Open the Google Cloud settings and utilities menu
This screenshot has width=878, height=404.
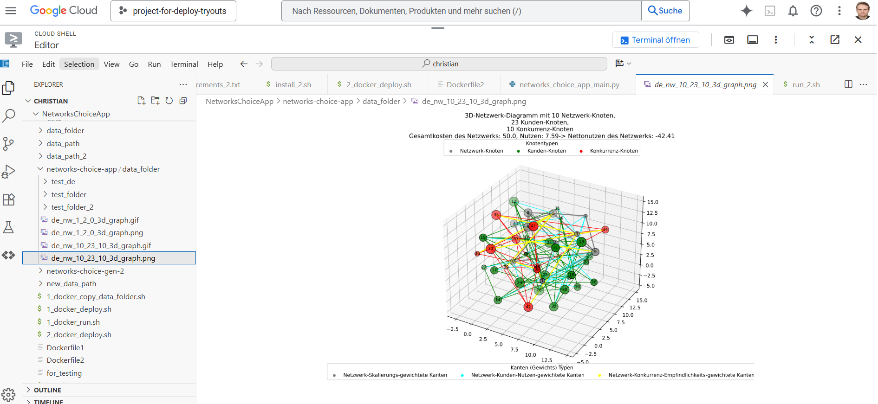click(839, 11)
